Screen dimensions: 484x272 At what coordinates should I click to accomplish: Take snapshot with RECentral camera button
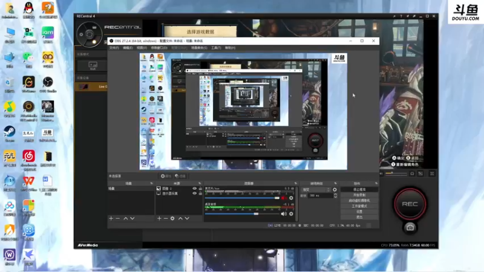click(x=410, y=228)
